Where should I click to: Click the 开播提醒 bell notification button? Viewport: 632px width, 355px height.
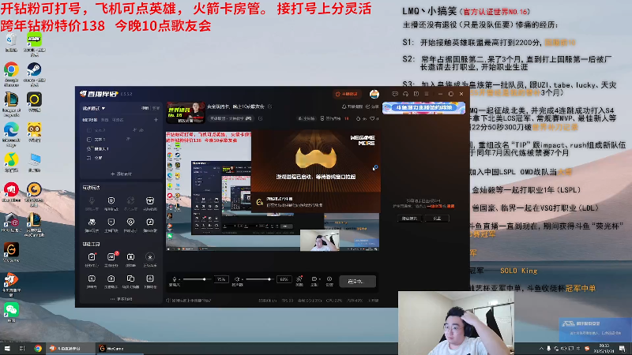coord(352,106)
